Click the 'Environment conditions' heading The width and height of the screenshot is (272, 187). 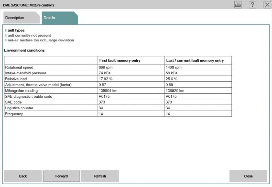(24, 50)
